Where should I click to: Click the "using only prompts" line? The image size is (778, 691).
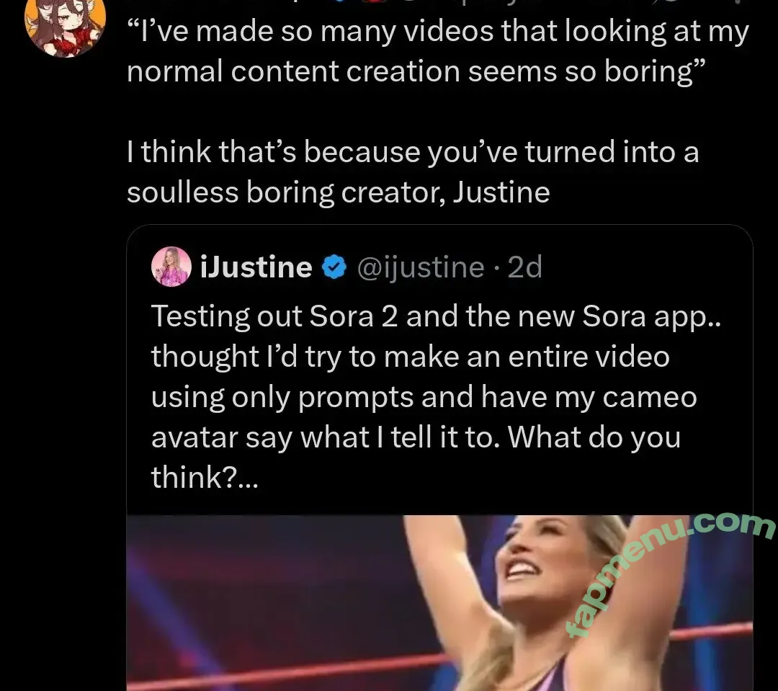pos(424,398)
